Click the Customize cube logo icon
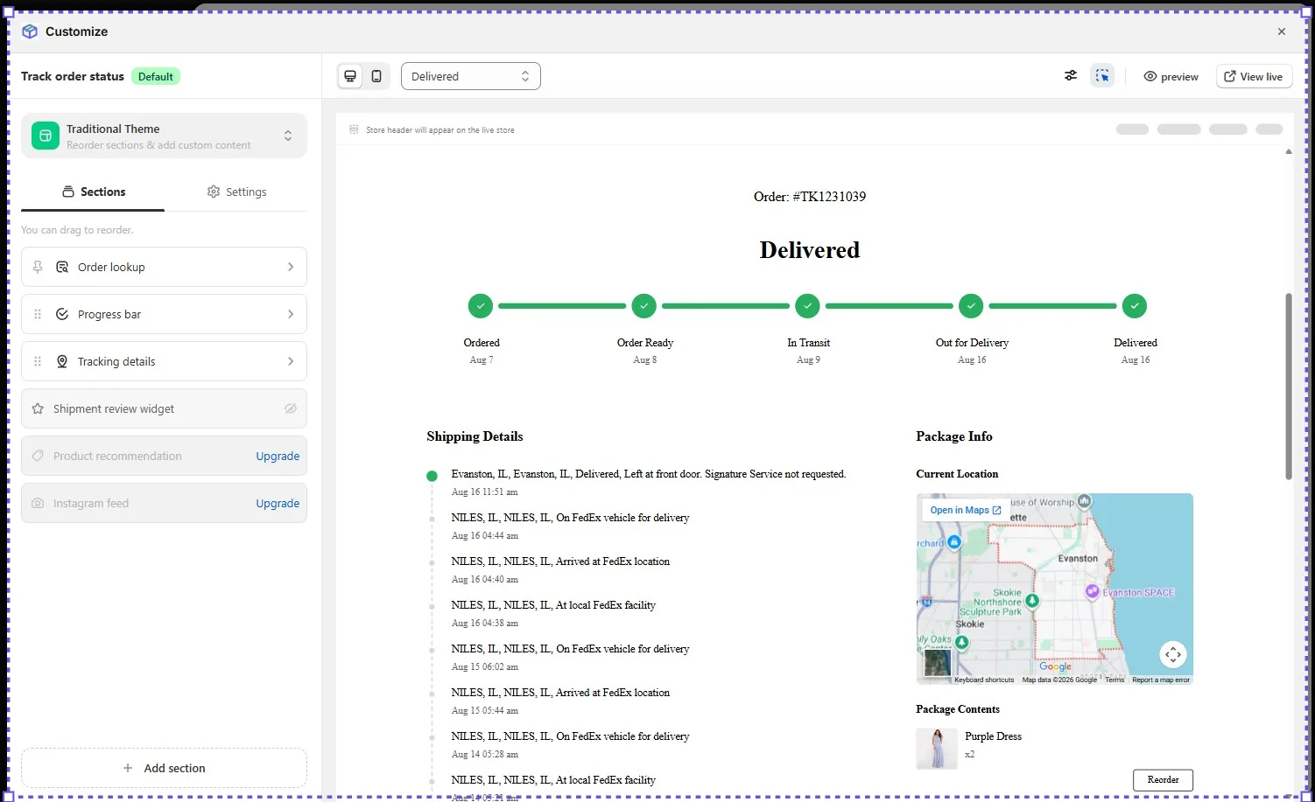This screenshot has width=1315, height=802. [x=30, y=31]
